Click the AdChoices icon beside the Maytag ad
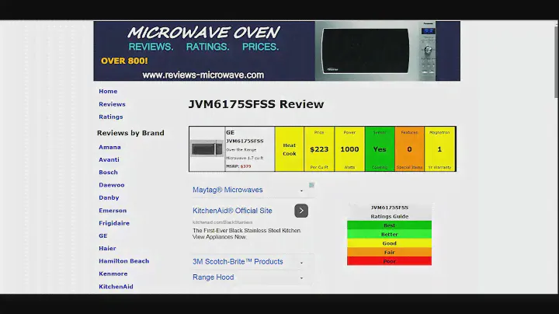The image size is (559, 314). click(312, 186)
